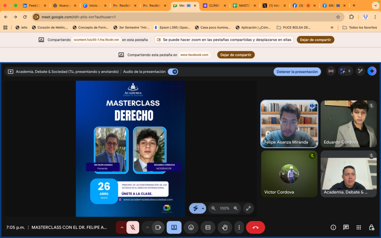The image size is (381, 238).
Task: Open the chat messages panel
Action: coord(346,227)
